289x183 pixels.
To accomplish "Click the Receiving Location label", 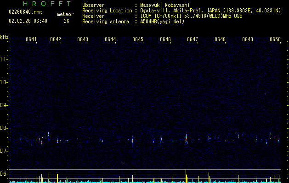I will click(107, 11).
